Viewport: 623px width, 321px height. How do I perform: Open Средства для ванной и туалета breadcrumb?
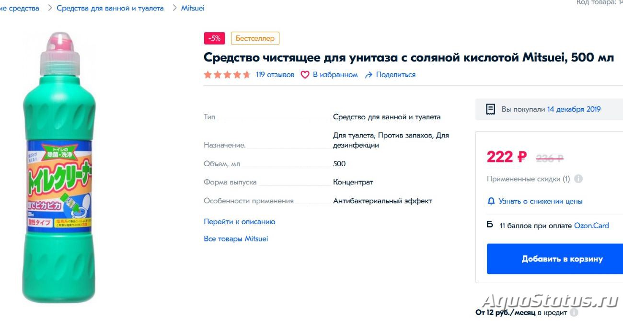pyautogui.click(x=110, y=8)
